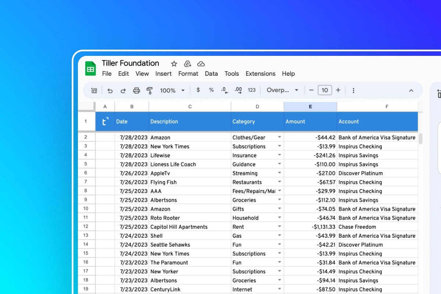Open the Extensions menu
Image resolution: width=441 pixels, height=294 pixels.
pyautogui.click(x=260, y=73)
